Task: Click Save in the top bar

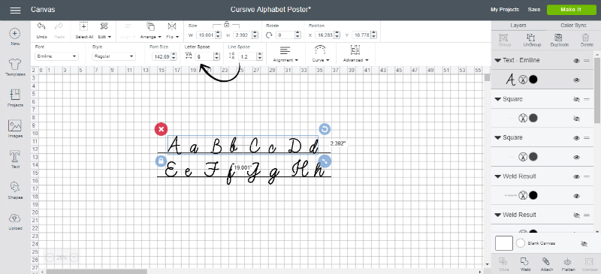Action: 533,10
